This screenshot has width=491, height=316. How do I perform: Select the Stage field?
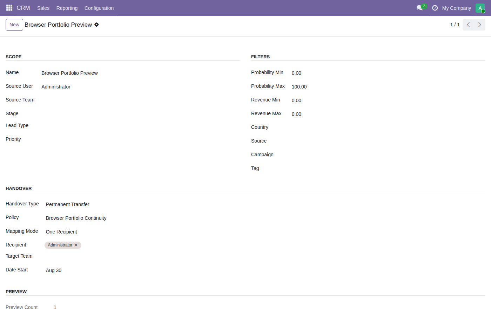(140, 113)
